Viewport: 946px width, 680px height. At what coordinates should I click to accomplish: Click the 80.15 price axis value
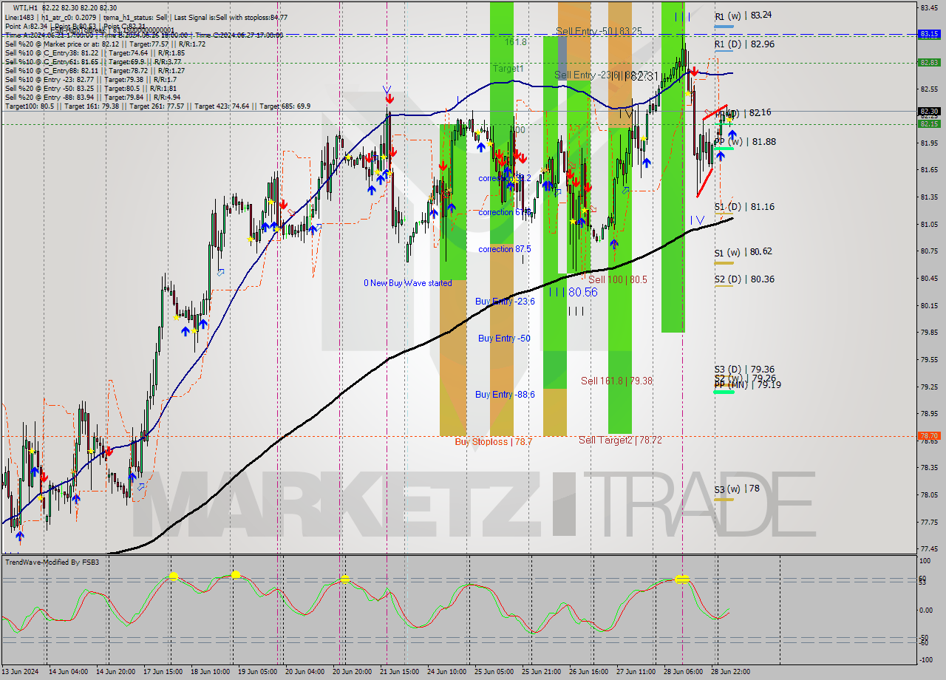[929, 305]
